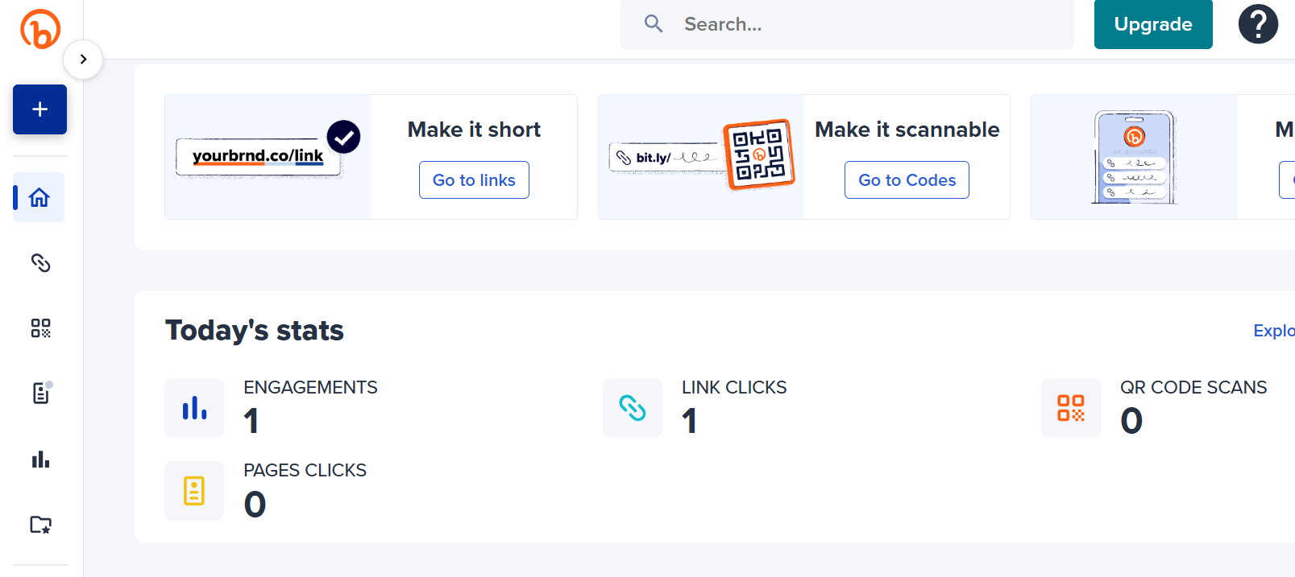
Task: Click the Bitly logo icon
Action: pos(40,29)
